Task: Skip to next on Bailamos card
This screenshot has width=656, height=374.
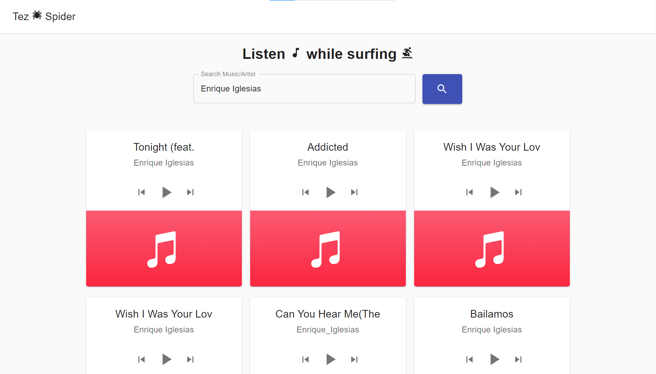Action: click(x=518, y=359)
